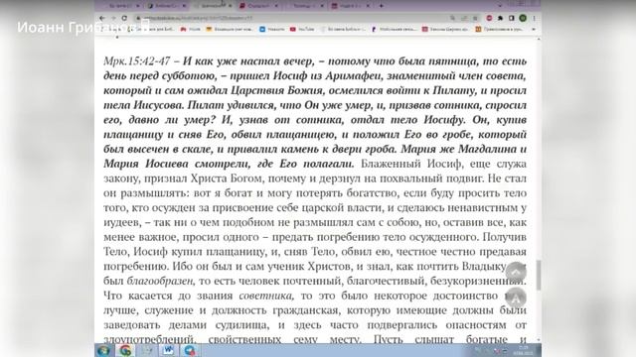Click the round font size 'A' button
636x357 pixels.
coord(516,298)
